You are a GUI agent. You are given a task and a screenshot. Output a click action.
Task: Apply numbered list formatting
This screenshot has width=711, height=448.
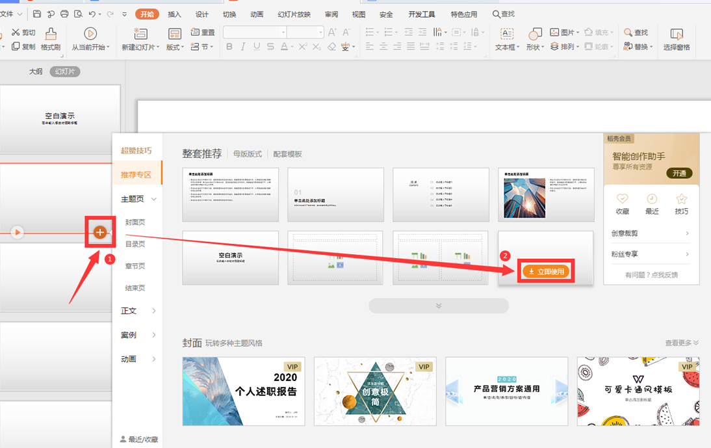pos(389,33)
